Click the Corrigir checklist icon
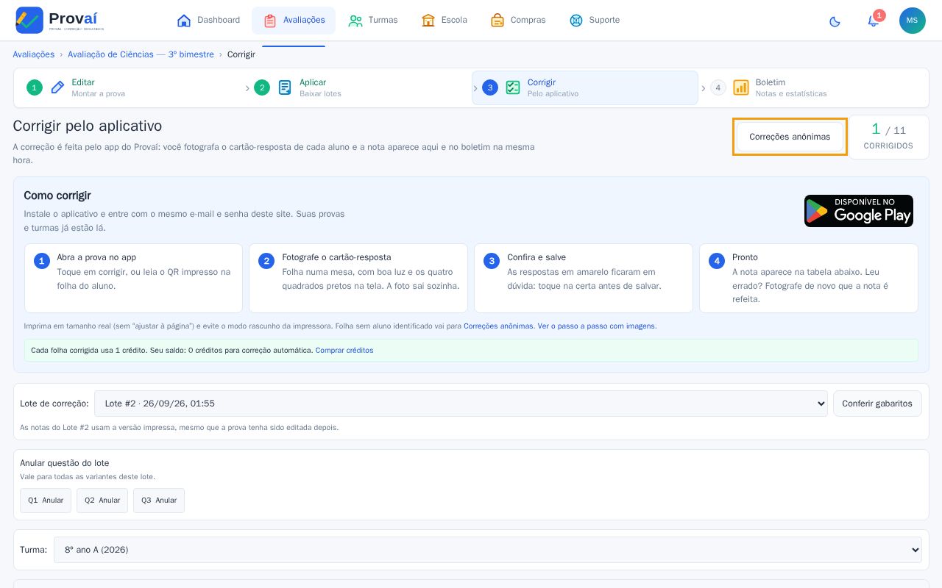 point(513,87)
